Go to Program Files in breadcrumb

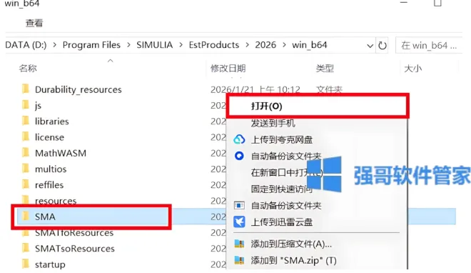coord(91,45)
